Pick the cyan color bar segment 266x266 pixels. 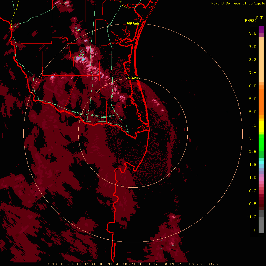click(x=261, y=163)
